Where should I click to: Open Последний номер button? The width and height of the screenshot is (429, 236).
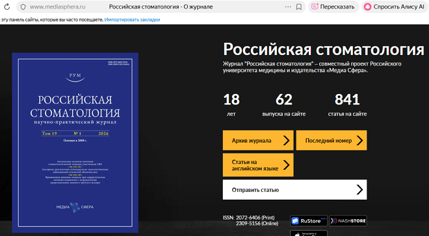pyautogui.click(x=331, y=141)
